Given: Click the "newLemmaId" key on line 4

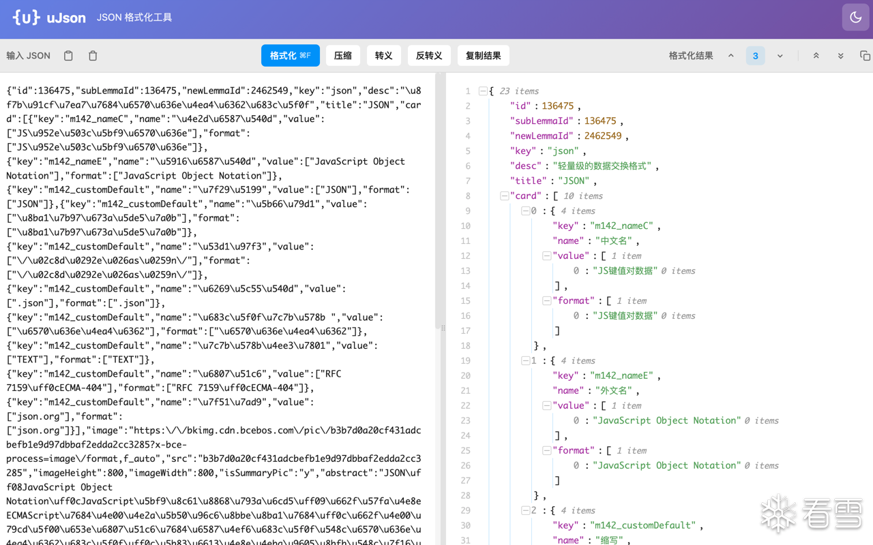Looking at the screenshot, I should [542, 136].
